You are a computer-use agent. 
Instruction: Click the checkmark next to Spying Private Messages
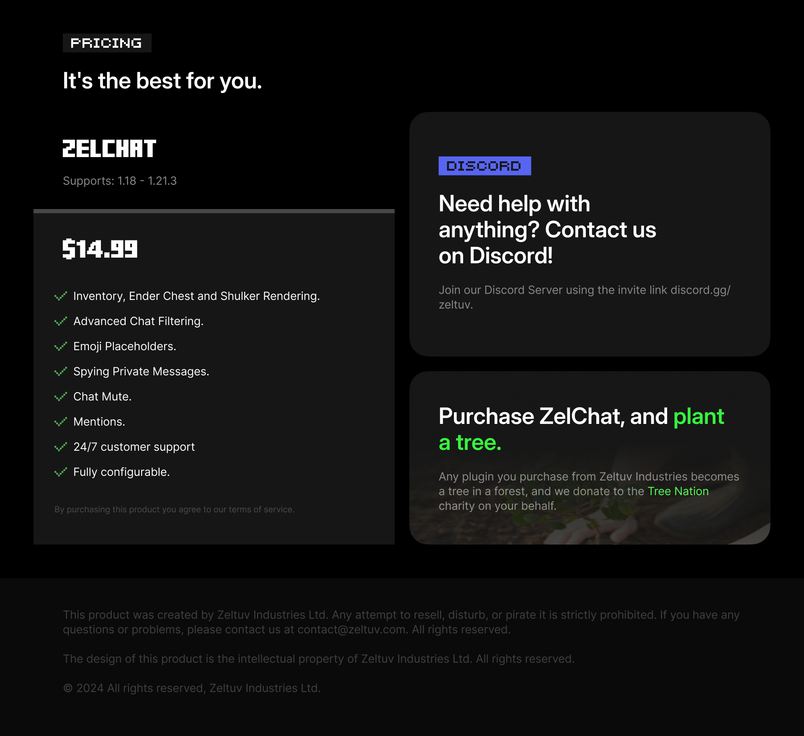pos(61,372)
